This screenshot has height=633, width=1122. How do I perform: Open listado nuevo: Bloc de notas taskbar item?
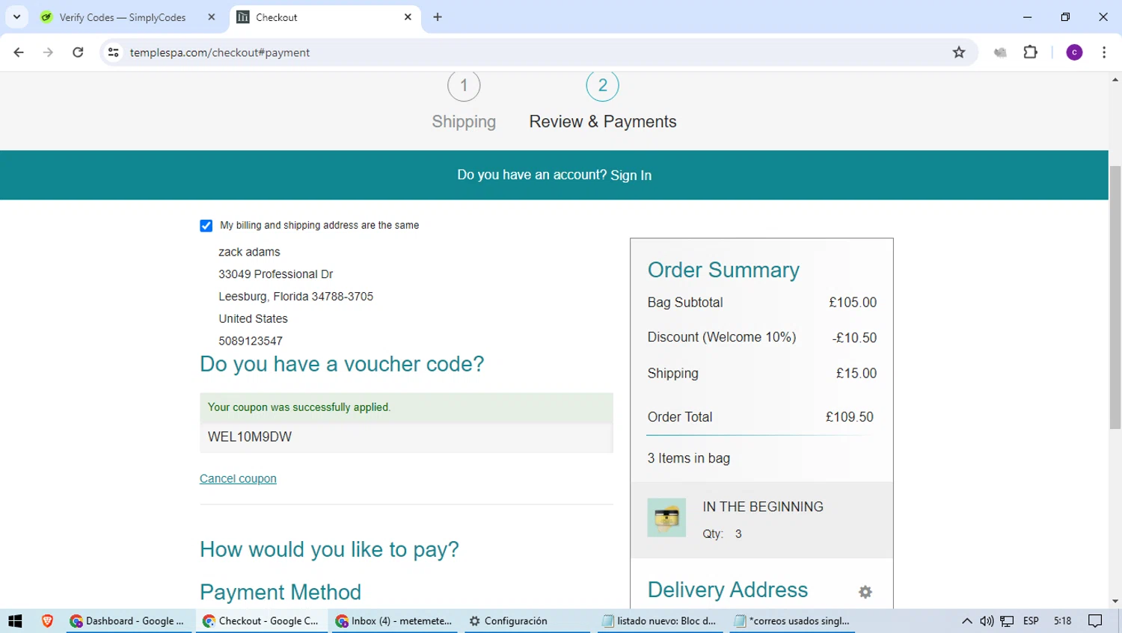[660, 621]
